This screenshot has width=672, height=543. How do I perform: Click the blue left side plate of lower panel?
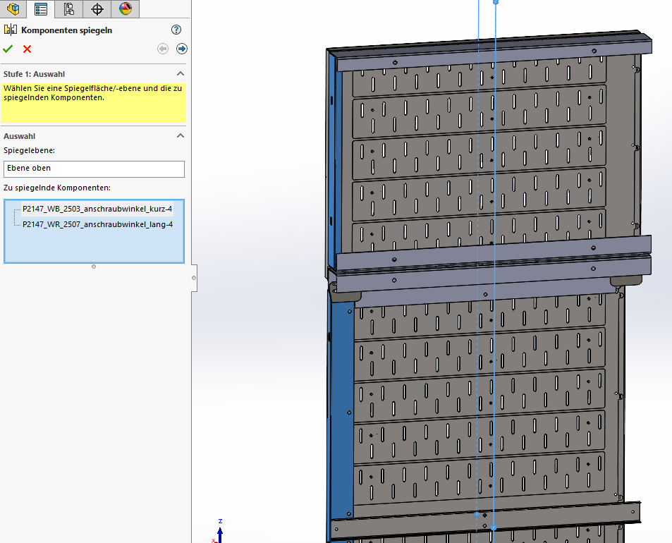click(x=341, y=409)
